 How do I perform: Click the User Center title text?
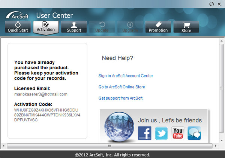pos(54,15)
